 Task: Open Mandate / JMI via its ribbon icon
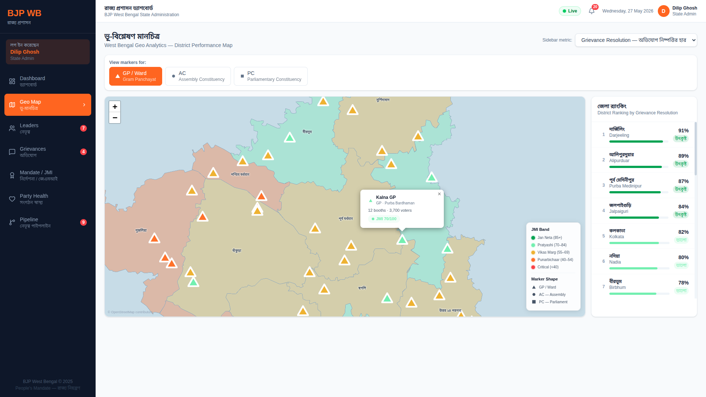pos(12,175)
